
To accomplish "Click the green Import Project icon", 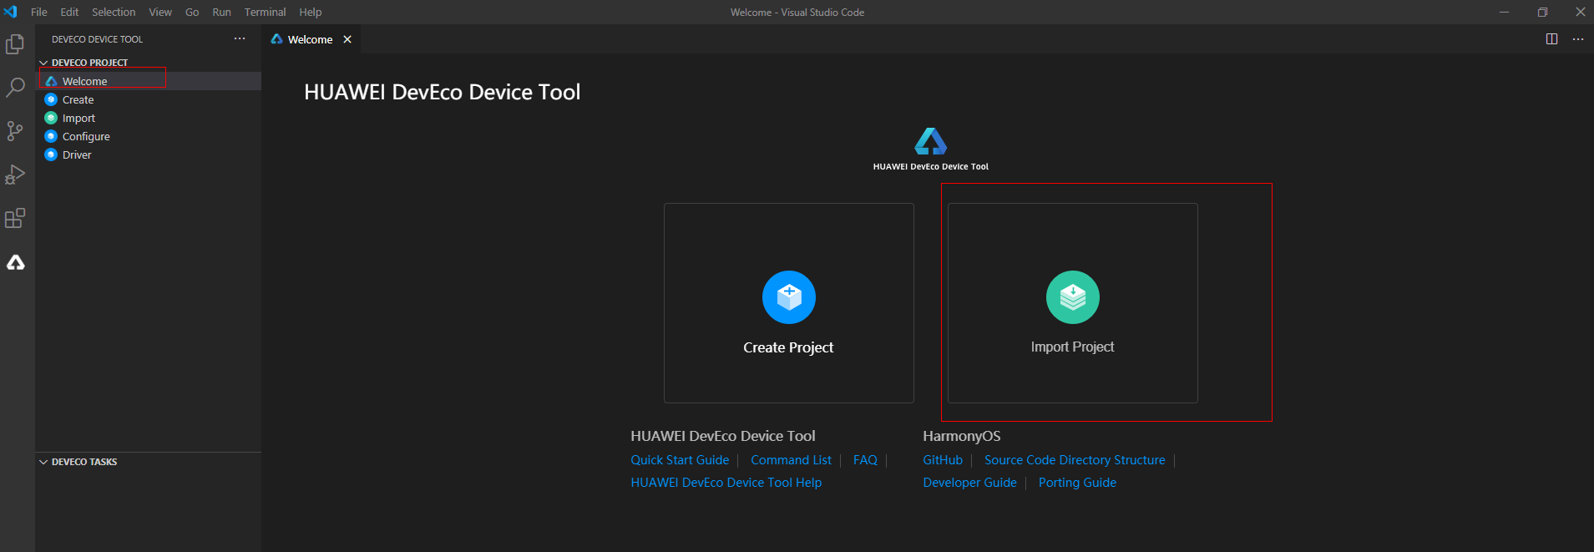I will [x=1072, y=297].
